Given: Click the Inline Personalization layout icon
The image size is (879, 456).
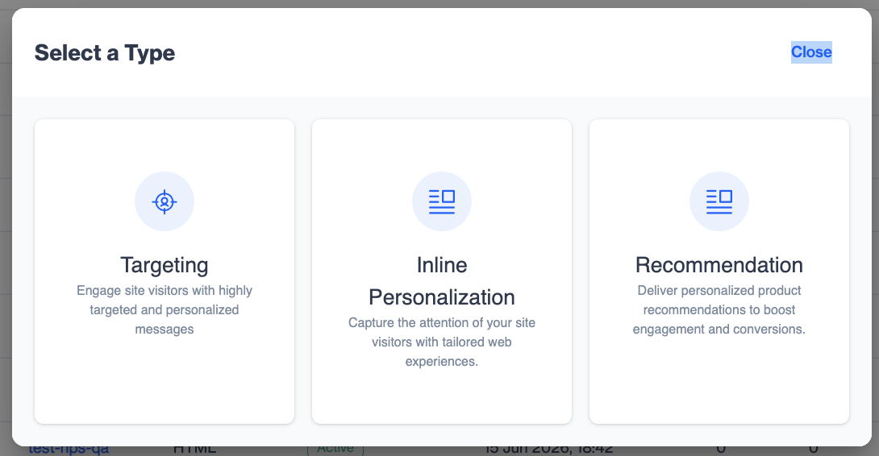Looking at the screenshot, I should tap(442, 201).
